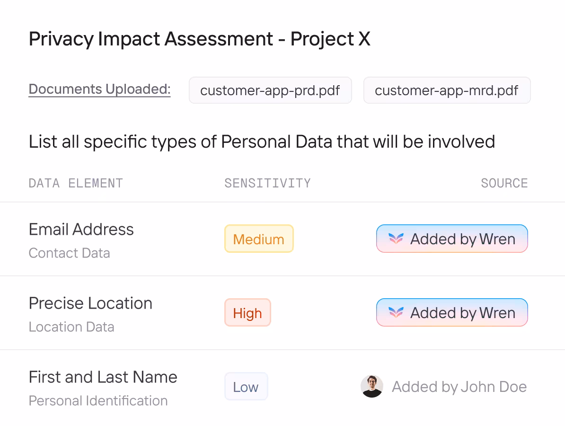The width and height of the screenshot is (565, 426).
Task: Click the Privacy Impact Assessment - Project X title
Action: pos(200,39)
